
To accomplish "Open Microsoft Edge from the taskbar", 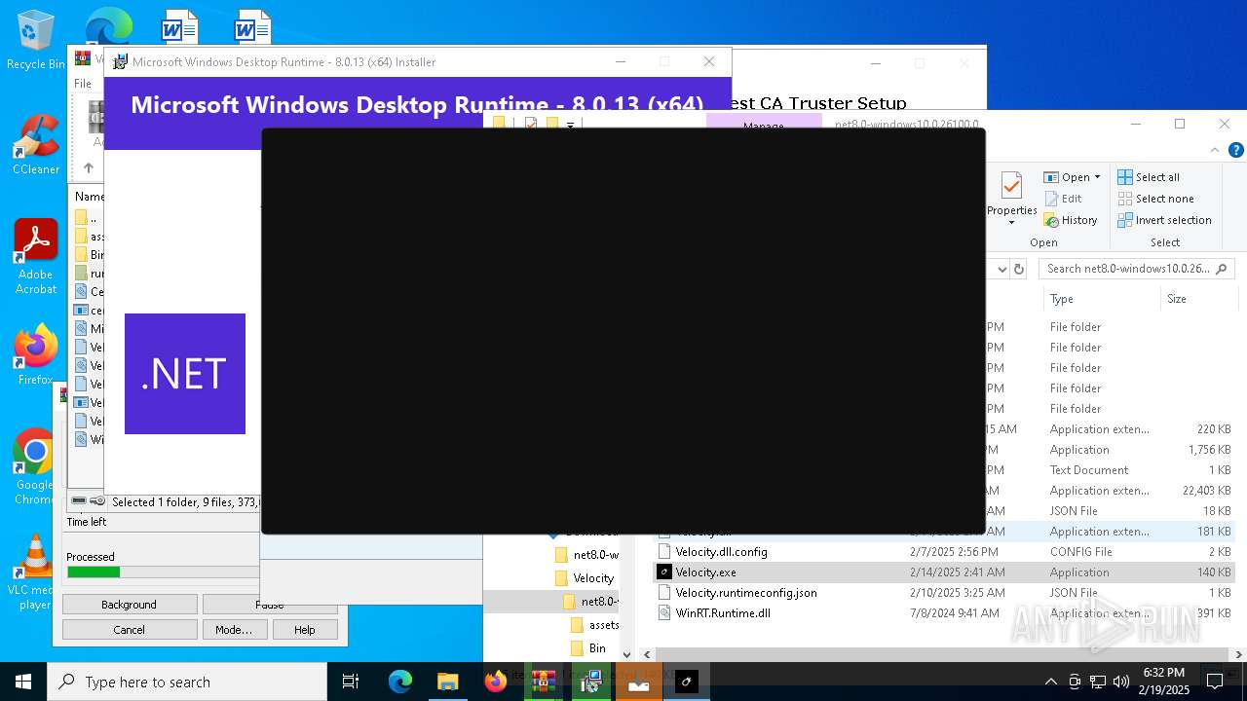I will click(x=400, y=683).
